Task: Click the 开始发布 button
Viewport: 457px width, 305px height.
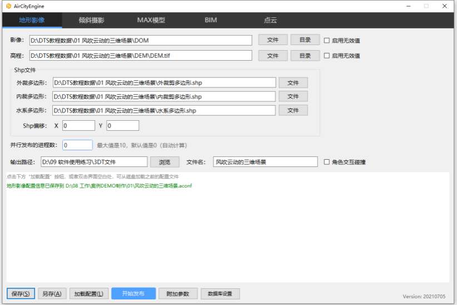Action: click(x=133, y=293)
